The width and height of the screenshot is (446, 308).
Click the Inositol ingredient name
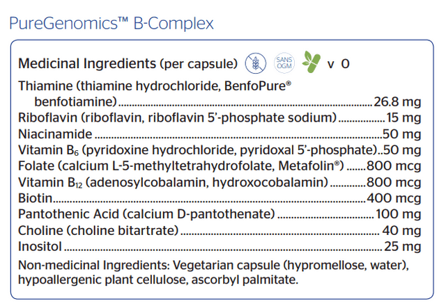(40, 246)
